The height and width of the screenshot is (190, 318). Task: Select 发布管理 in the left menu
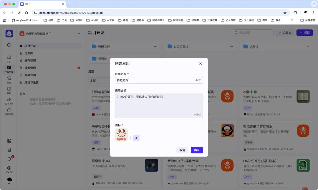coord(50,60)
